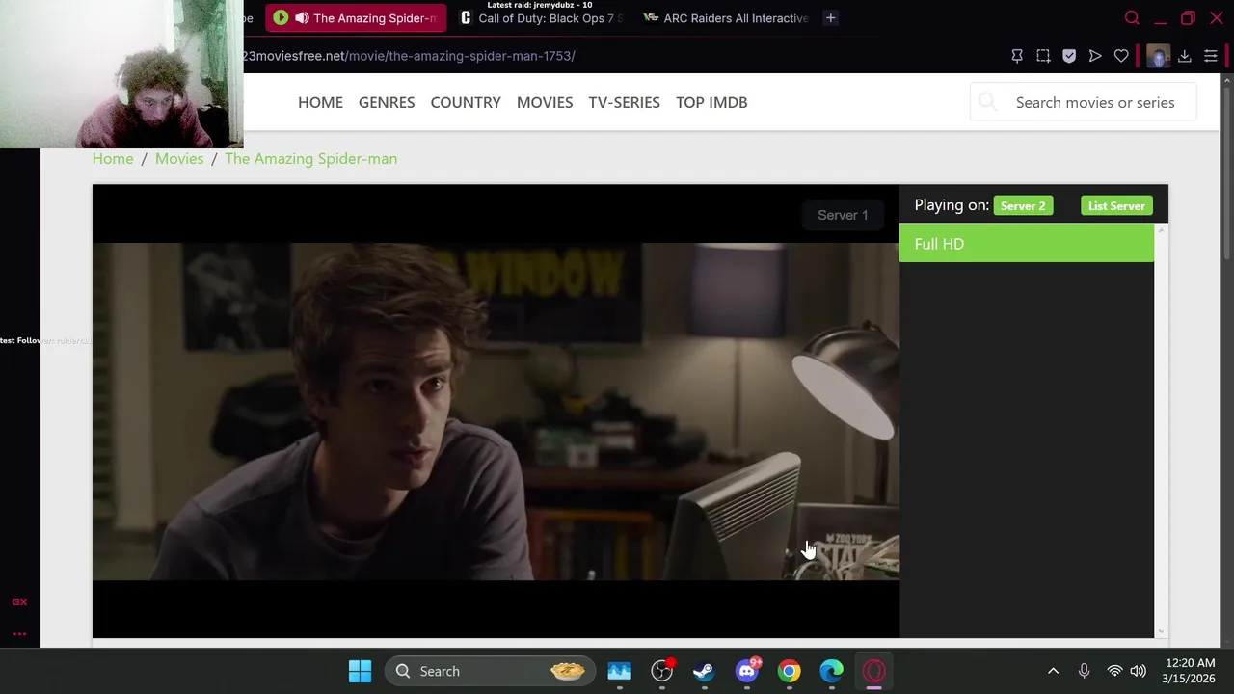Open the Windows Start menu
Image resolution: width=1234 pixels, height=694 pixels.
[x=360, y=671]
